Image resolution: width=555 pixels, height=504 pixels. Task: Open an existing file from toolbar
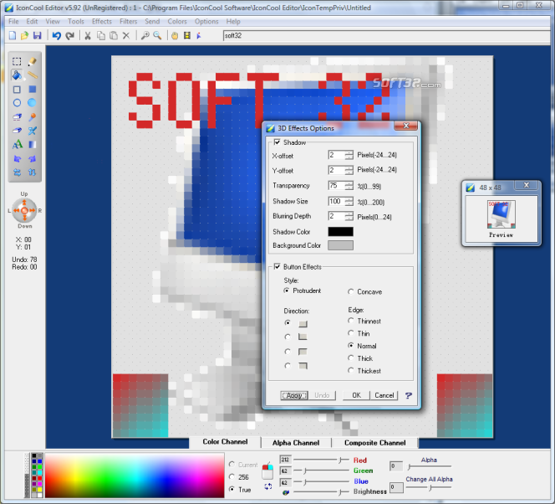coord(24,35)
